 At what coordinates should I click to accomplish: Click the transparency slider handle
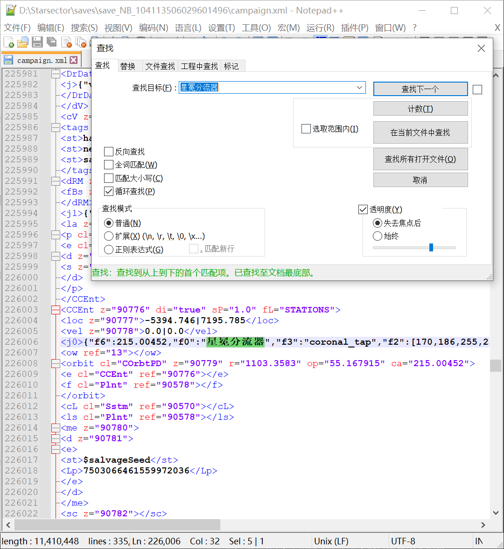(431, 247)
